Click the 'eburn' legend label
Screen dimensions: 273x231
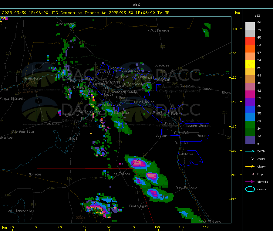(x=262, y=167)
